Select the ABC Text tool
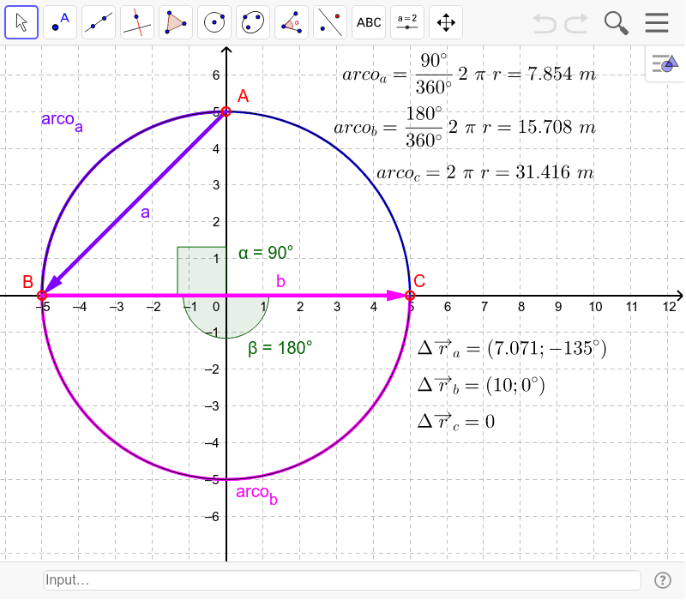The width and height of the screenshot is (686, 600). [369, 22]
